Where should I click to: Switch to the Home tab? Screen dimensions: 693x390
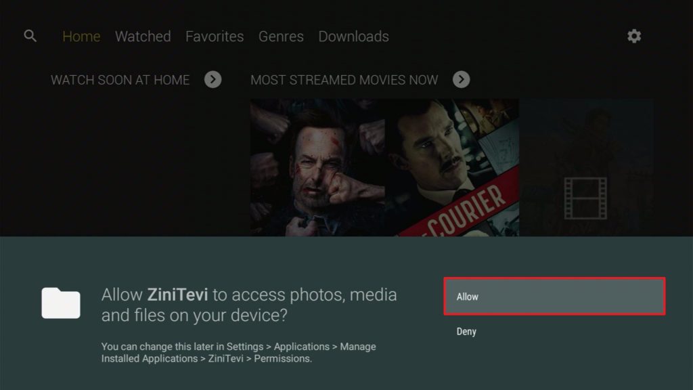(x=81, y=37)
